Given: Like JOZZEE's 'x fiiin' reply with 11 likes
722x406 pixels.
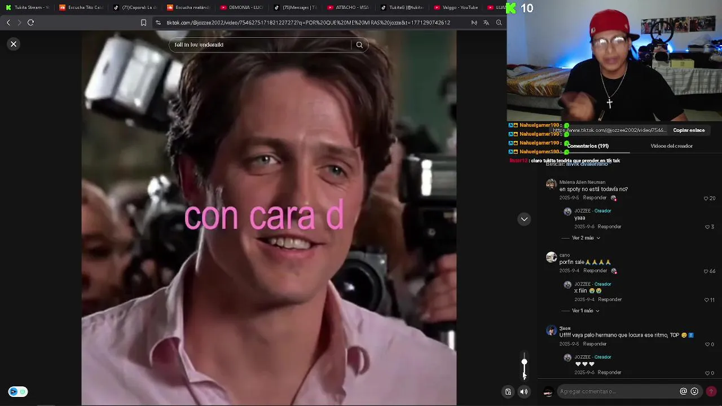Looking at the screenshot, I should [x=706, y=300].
